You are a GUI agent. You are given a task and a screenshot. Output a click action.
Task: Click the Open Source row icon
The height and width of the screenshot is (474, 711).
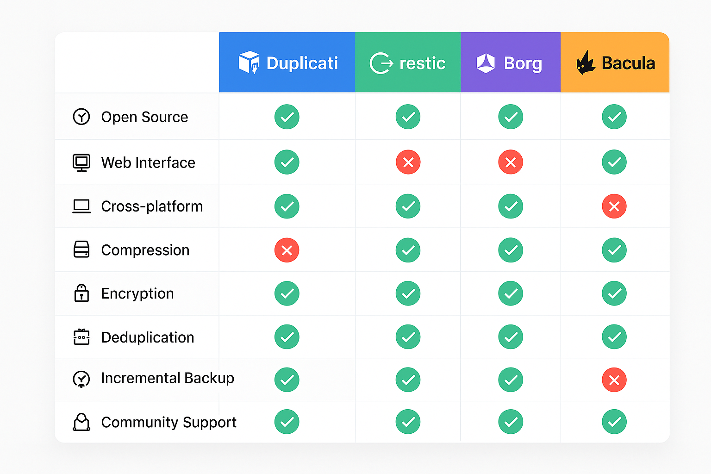(81, 117)
